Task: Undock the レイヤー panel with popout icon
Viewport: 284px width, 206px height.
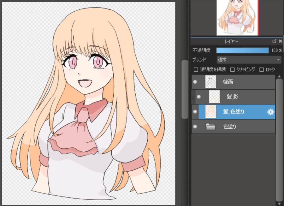Action: (274, 41)
